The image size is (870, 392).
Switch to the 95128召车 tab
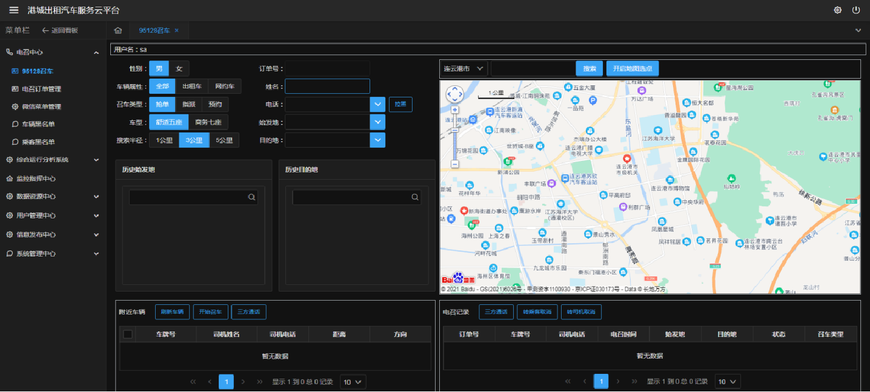tap(154, 30)
